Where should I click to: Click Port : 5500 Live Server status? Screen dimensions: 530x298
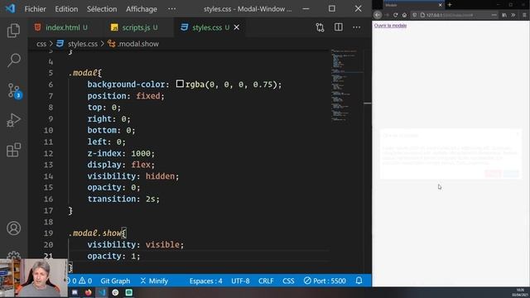coord(325,281)
